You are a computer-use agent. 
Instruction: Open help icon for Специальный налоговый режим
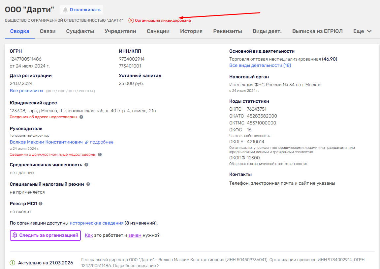coord(88,184)
